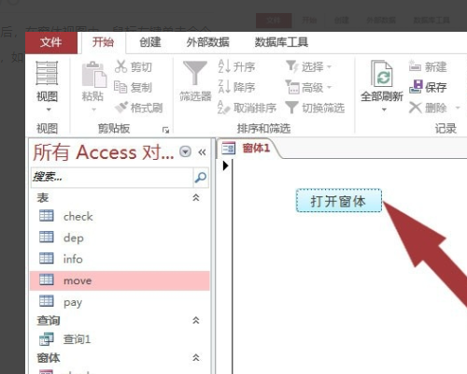Open the 粘贴 dropdown arrow

click(x=93, y=109)
